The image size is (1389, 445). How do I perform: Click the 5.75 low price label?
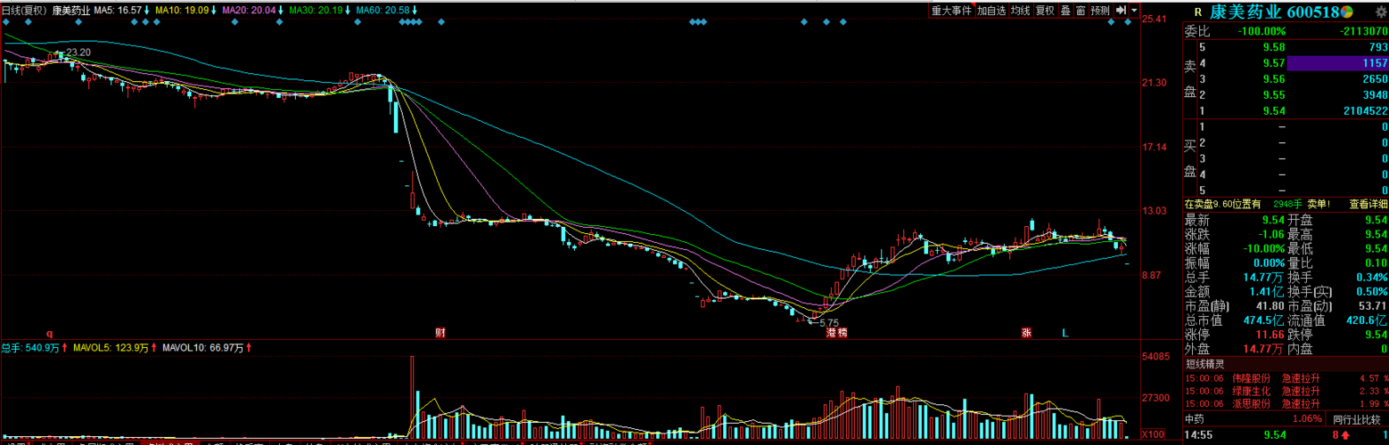(828, 323)
